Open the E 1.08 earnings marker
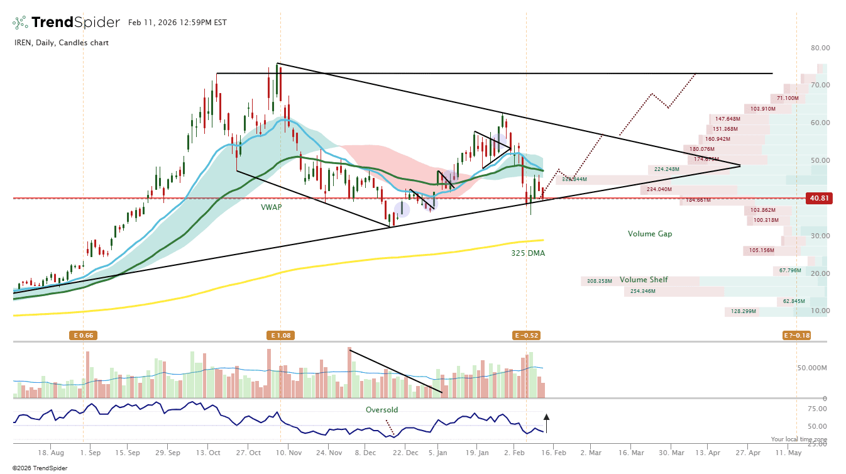Viewport: 846px width, 474px height. [280, 336]
